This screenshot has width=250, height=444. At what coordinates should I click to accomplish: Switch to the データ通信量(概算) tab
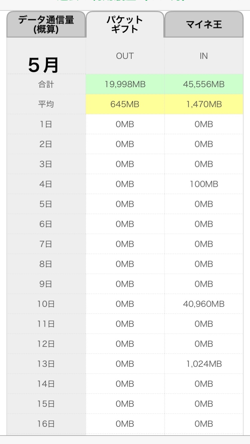click(46, 24)
